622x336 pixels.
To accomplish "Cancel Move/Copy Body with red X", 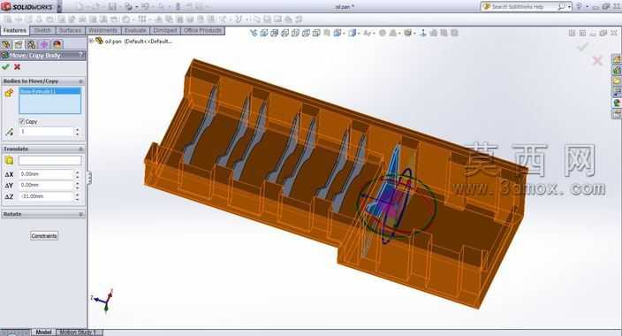I will [x=17, y=67].
